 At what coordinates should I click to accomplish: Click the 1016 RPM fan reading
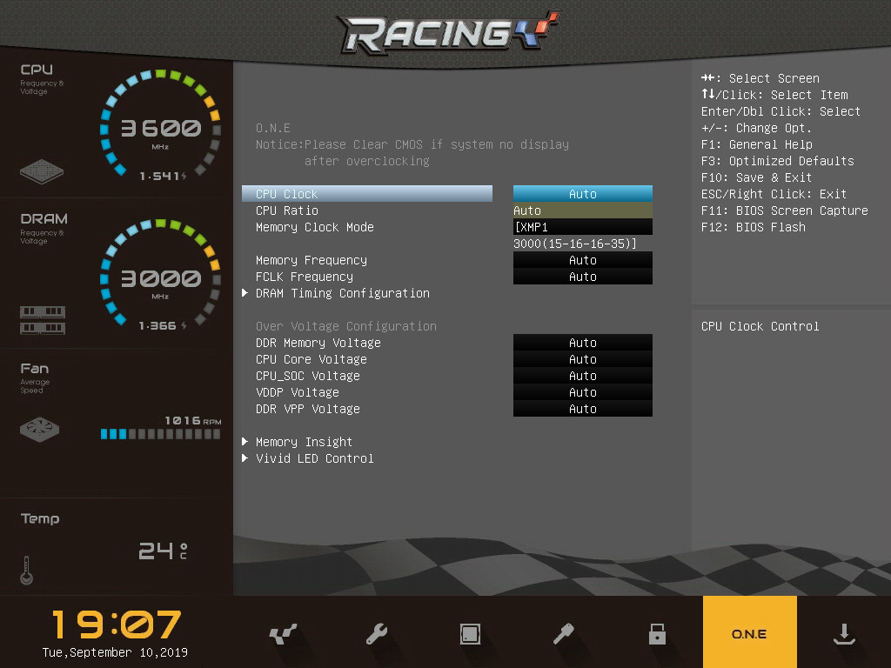pyautogui.click(x=192, y=420)
